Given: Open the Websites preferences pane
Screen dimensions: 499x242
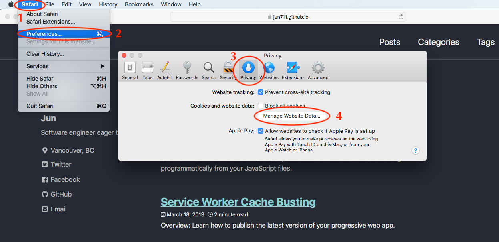Looking at the screenshot, I should coord(269,70).
